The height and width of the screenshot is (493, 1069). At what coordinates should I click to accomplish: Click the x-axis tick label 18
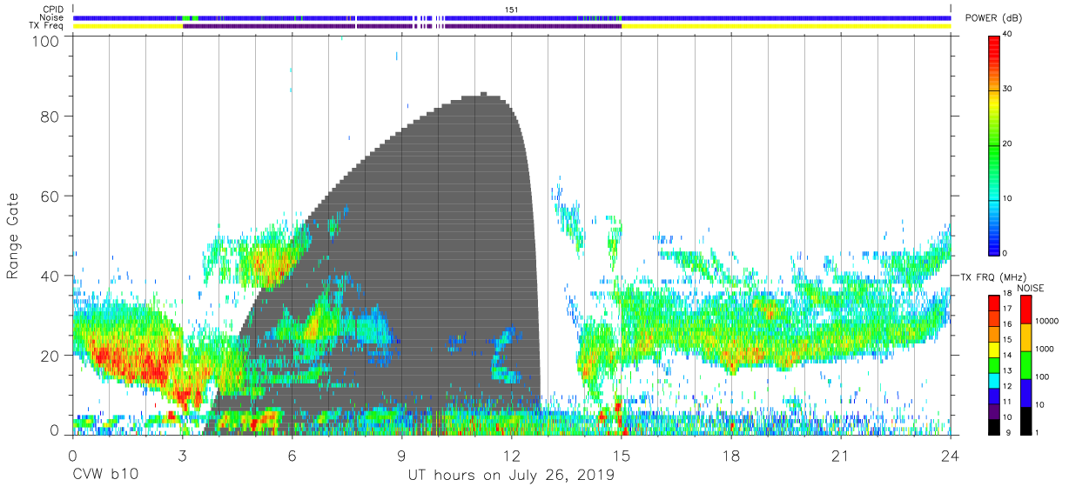731,455
